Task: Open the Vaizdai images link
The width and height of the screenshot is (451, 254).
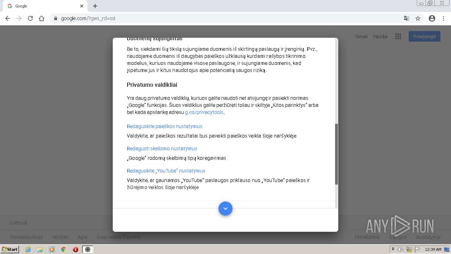Action: (x=380, y=36)
